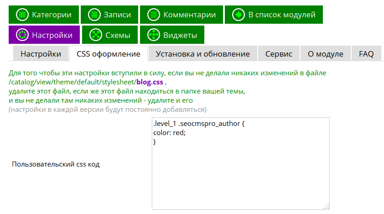
Task: Open the О модуле tab
Action: (325, 54)
